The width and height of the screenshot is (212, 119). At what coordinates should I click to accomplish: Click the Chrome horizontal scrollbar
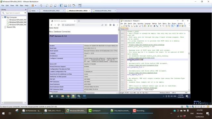click(73, 93)
